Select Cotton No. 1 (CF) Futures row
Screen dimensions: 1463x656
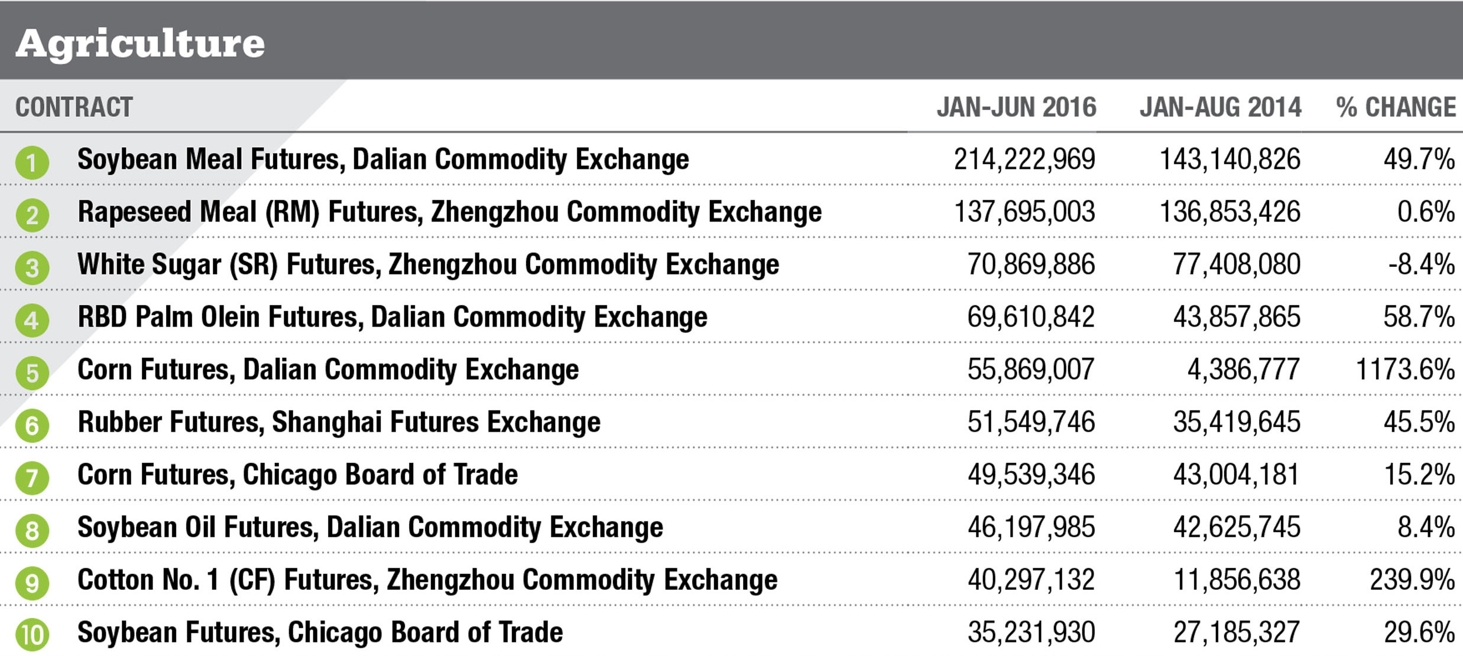(427, 580)
